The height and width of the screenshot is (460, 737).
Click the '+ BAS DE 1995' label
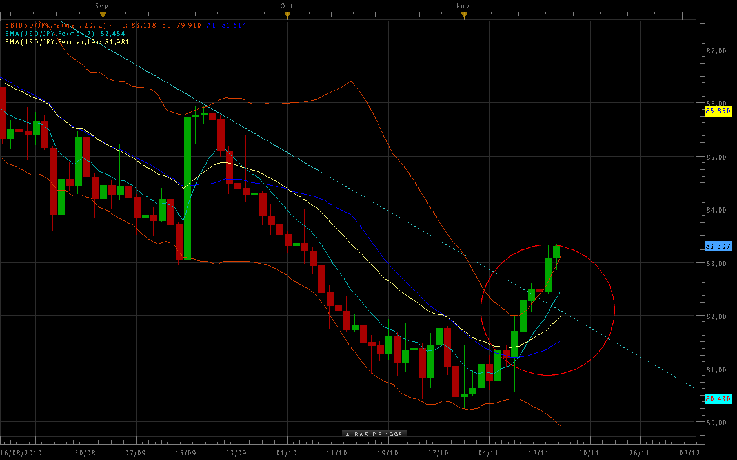tap(374, 434)
